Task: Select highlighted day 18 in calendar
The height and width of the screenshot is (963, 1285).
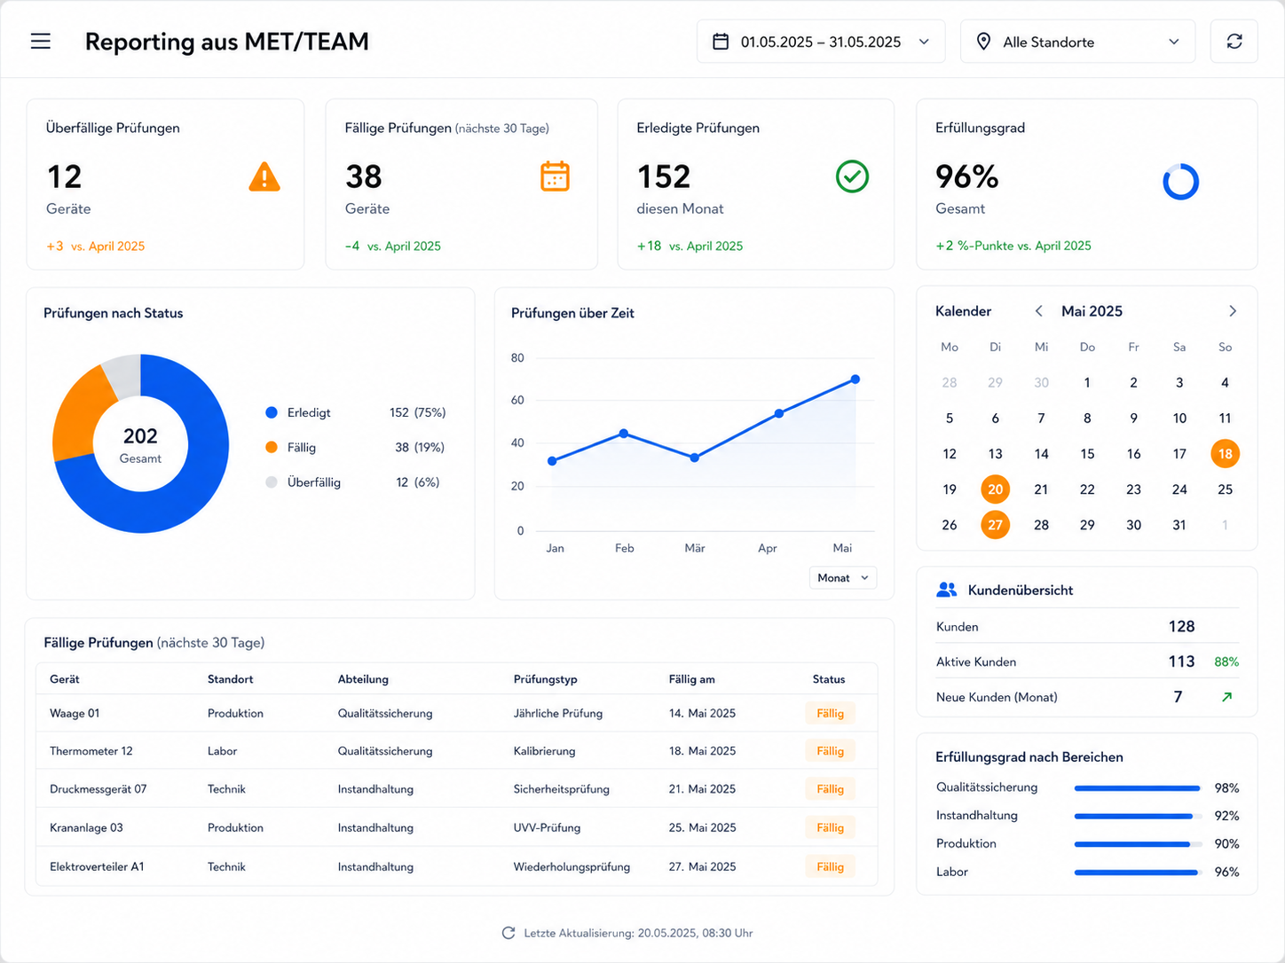Action: coord(1225,454)
